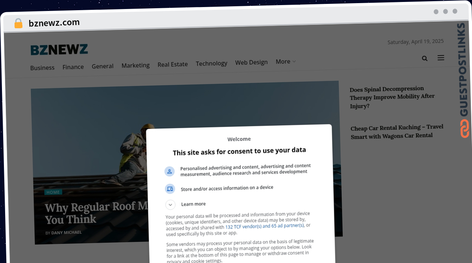472x263 pixels.
Task: Open the Technology category
Action: coord(212,63)
